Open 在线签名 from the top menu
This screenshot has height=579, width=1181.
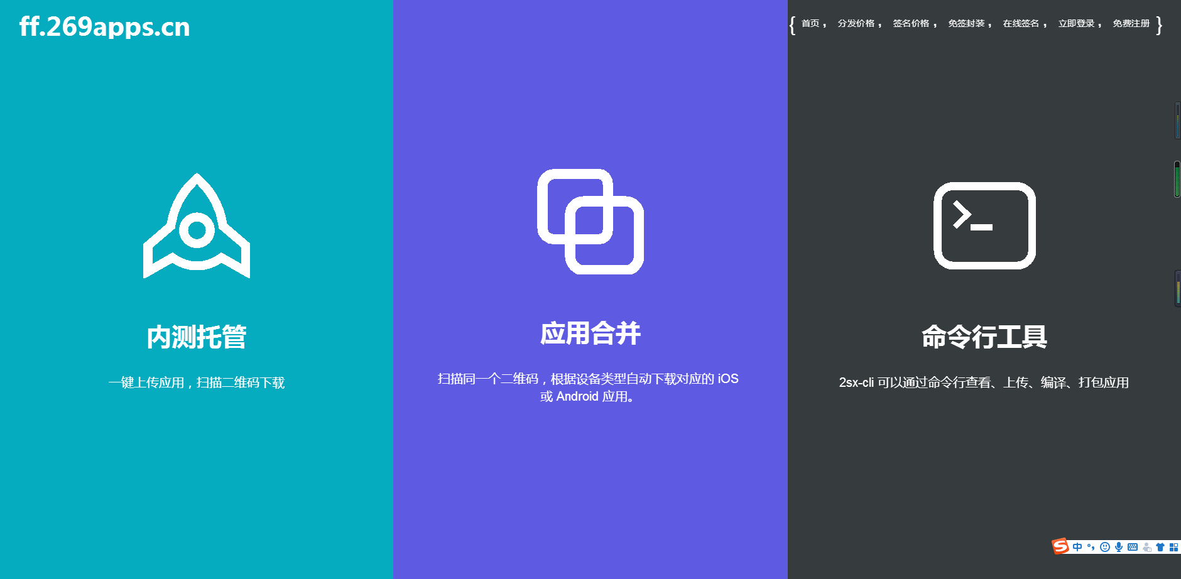[x=1021, y=24]
